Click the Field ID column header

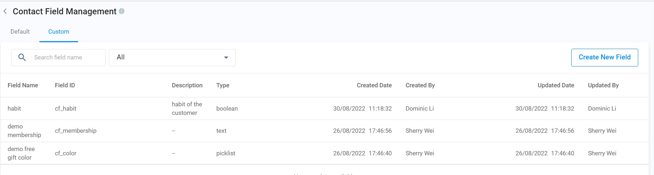tap(65, 85)
